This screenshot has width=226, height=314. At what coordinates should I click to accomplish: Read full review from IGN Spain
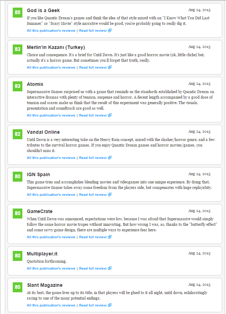93,195
